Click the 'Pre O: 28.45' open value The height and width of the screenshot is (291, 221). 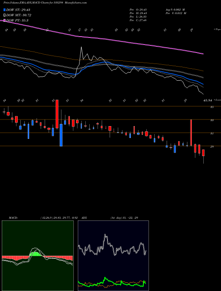pyautogui.click(x=138, y=10)
